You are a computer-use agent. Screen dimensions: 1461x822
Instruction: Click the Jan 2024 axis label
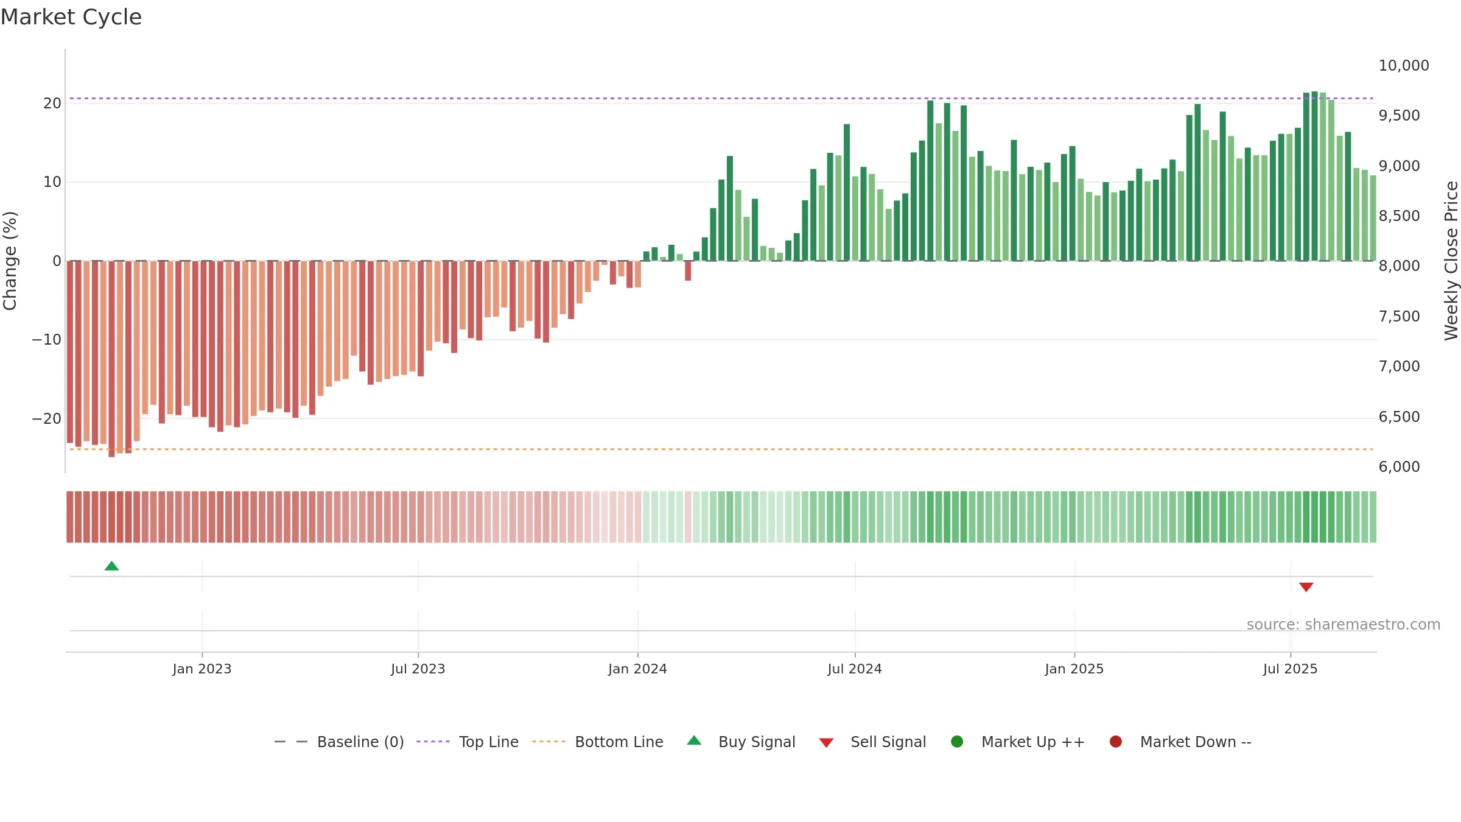pyautogui.click(x=638, y=669)
